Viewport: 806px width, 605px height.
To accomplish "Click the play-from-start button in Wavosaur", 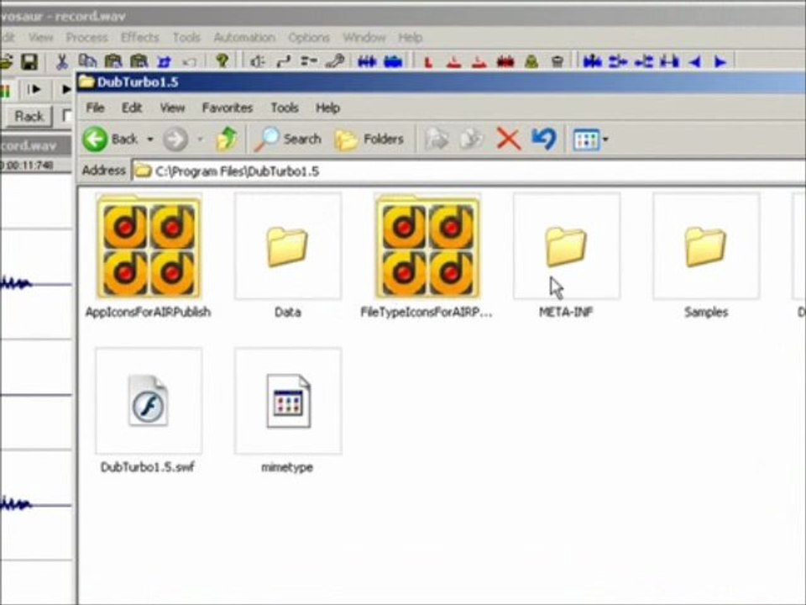I will coord(34,90).
